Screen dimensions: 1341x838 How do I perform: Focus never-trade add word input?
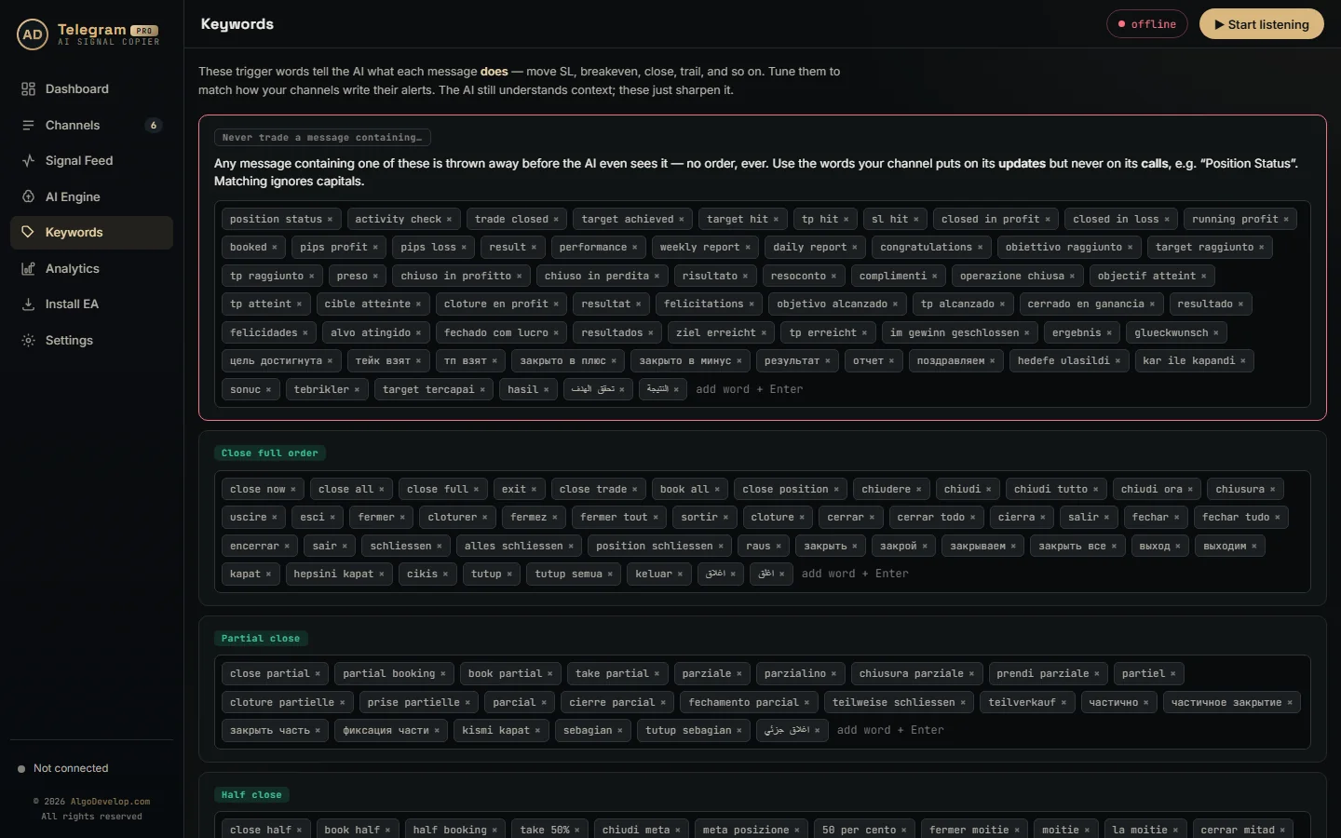pos(750,389)
